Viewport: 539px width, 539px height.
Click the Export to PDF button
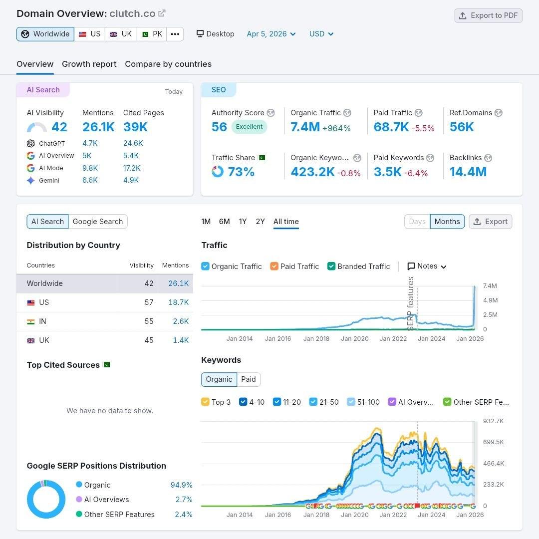pyautogui.click(x=488, y=15)
